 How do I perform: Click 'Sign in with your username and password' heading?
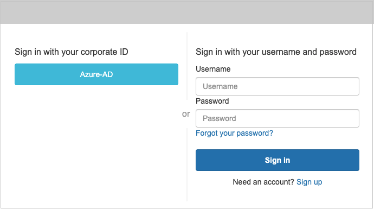coord(276,52)
